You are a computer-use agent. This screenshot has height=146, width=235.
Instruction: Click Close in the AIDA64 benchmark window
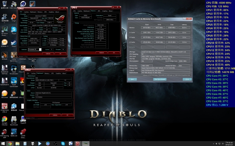[x=187, y=79]
